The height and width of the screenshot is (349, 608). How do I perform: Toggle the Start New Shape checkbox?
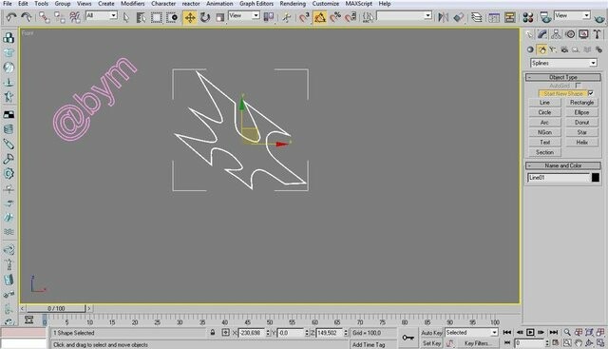(591, 93)
